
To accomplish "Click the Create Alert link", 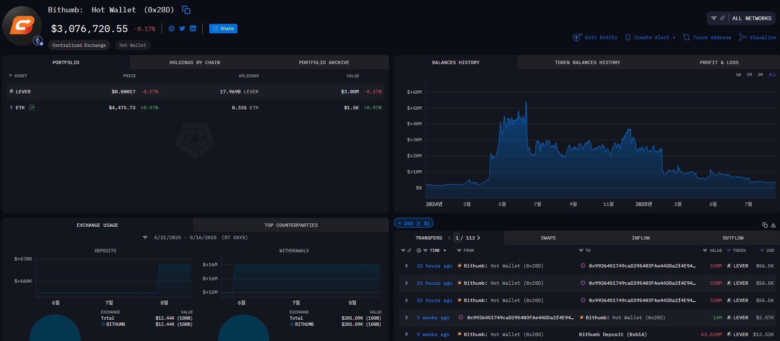I will (650, 37).
